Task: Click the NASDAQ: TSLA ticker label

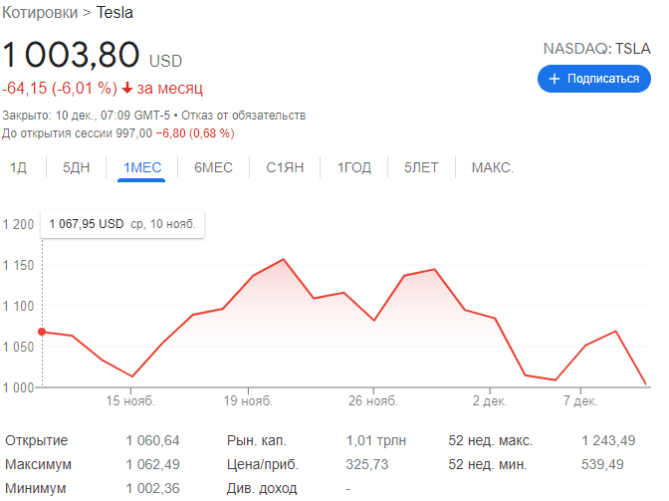Action: point(595,48)
